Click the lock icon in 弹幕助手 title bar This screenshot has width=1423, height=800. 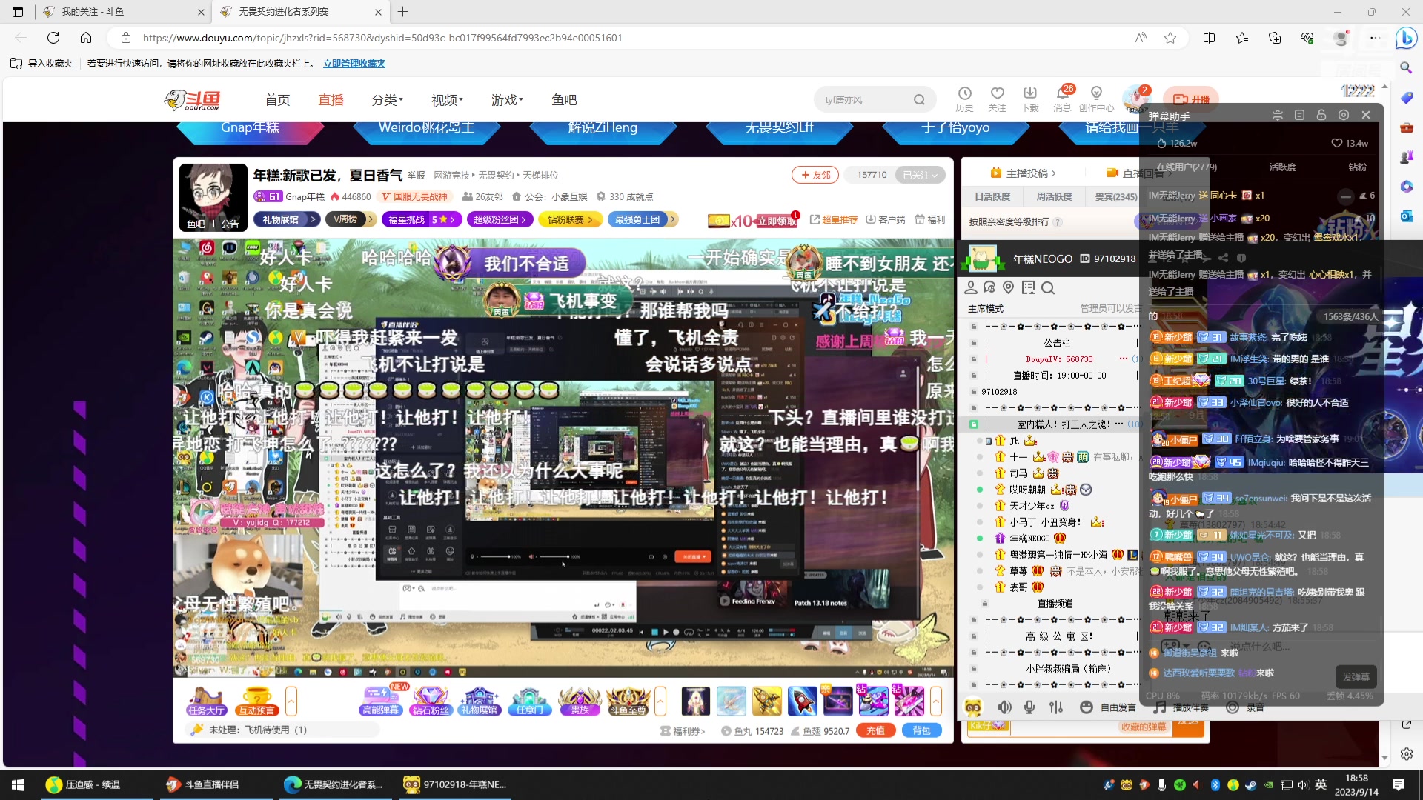coord(1321,115)
